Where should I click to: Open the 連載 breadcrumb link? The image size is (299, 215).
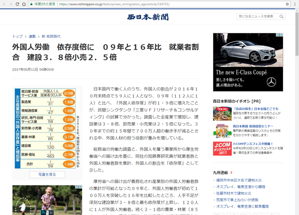coord(32,36)
